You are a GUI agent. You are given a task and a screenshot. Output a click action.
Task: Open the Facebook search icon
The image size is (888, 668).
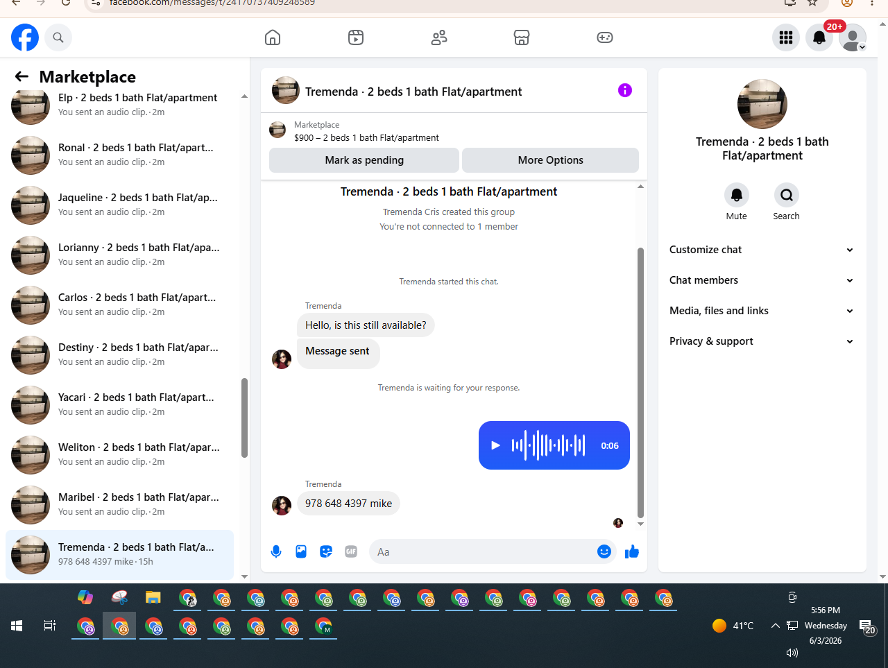coord(58,37)
